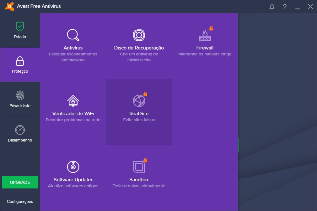
Task: Click the Desempenho gauge icon
Action: (20, 130)
